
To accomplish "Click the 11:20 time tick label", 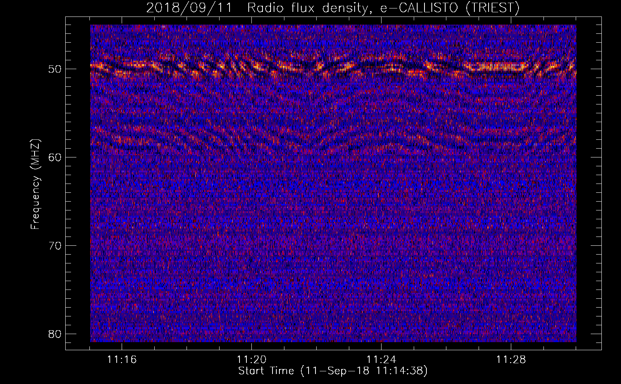I will [251, 360].
